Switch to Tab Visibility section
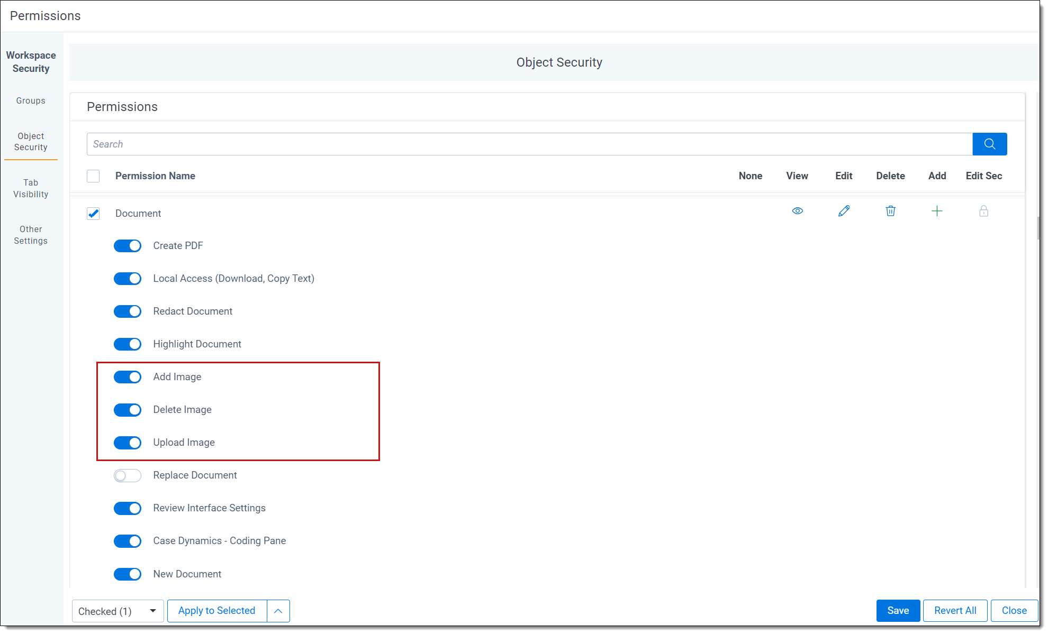This screenshot has height=634, width=1048. pos(31,188)
